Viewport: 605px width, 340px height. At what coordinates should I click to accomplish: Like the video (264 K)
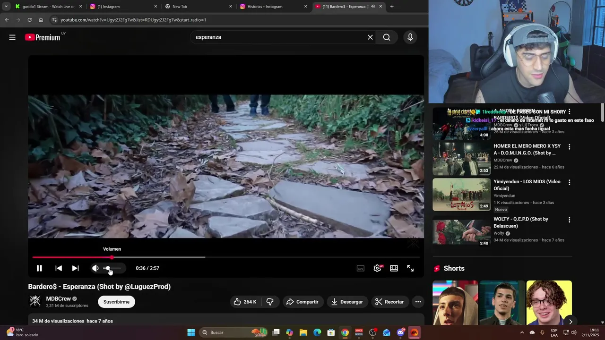(245, 302)
